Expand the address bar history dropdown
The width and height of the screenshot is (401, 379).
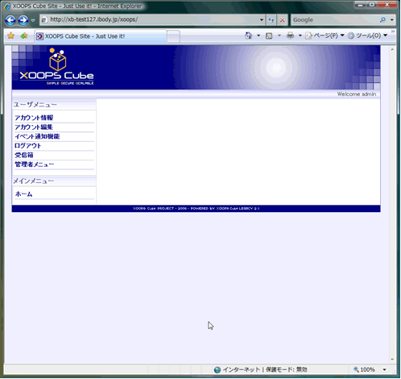tap(262, 20)
